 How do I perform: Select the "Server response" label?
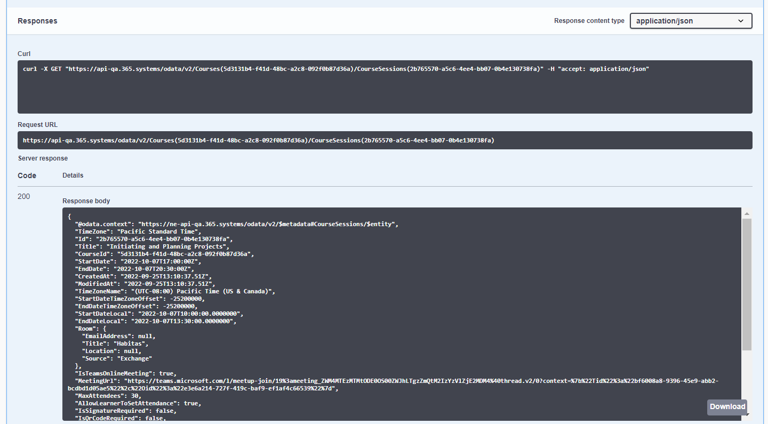[43, 158]
